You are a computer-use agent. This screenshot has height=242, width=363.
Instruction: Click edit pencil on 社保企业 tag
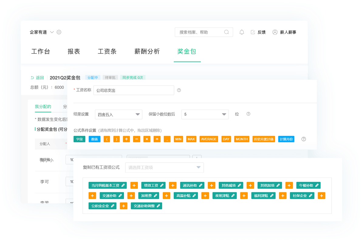[x=311, y=196]
